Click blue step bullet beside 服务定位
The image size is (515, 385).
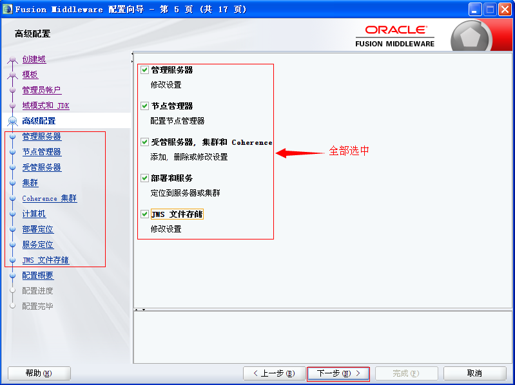point(12,245)
